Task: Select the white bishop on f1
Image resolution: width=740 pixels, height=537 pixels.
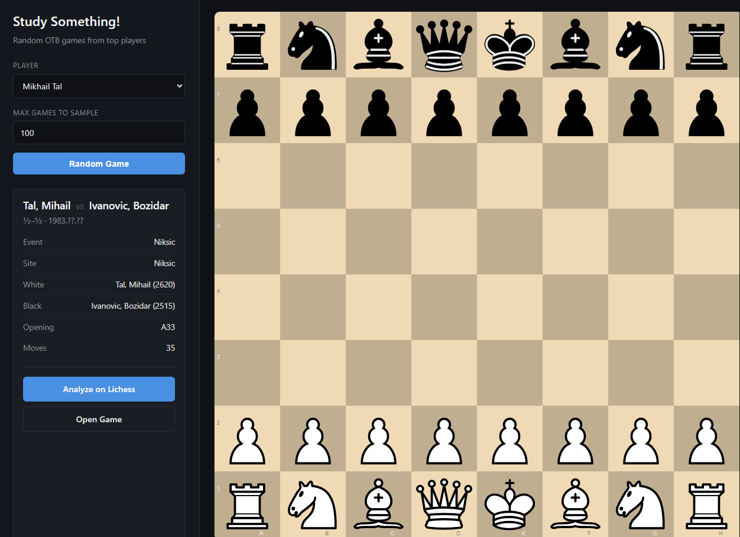Action: point(575,504)
